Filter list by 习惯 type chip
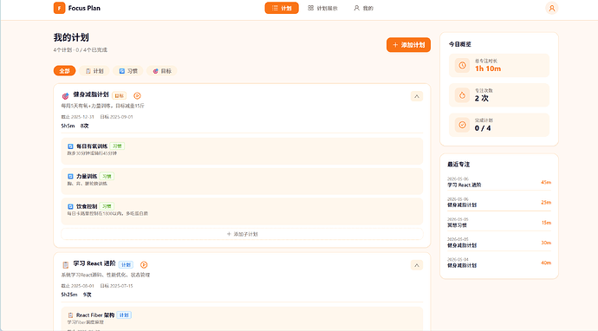598x331 pixels. pyautogui.click(x=128, y=71)
